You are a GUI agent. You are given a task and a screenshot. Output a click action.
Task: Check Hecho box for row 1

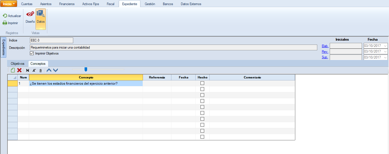(x=202, y=83)
